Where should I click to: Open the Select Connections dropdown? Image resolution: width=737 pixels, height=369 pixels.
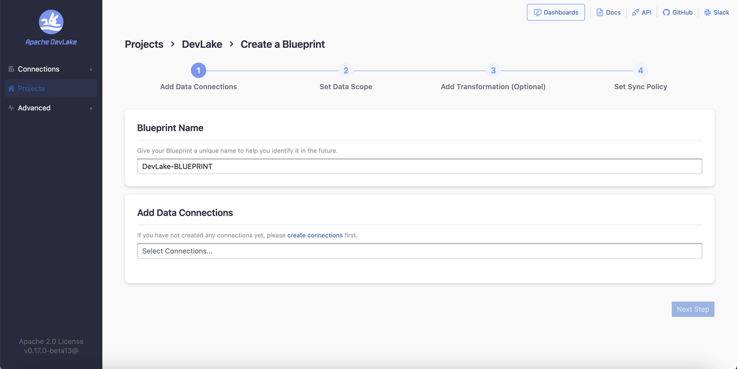point(419,251)
